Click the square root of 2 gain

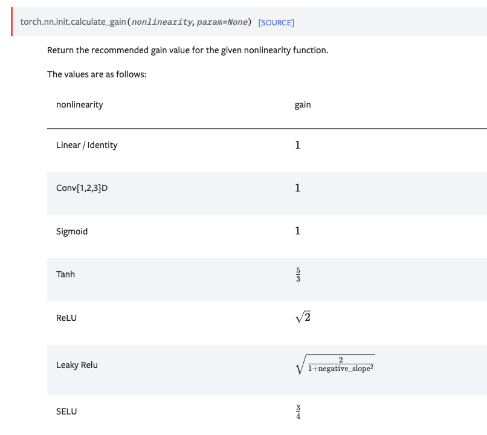303,317
